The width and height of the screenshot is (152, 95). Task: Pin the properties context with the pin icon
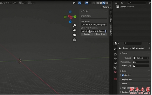[149, 48]
